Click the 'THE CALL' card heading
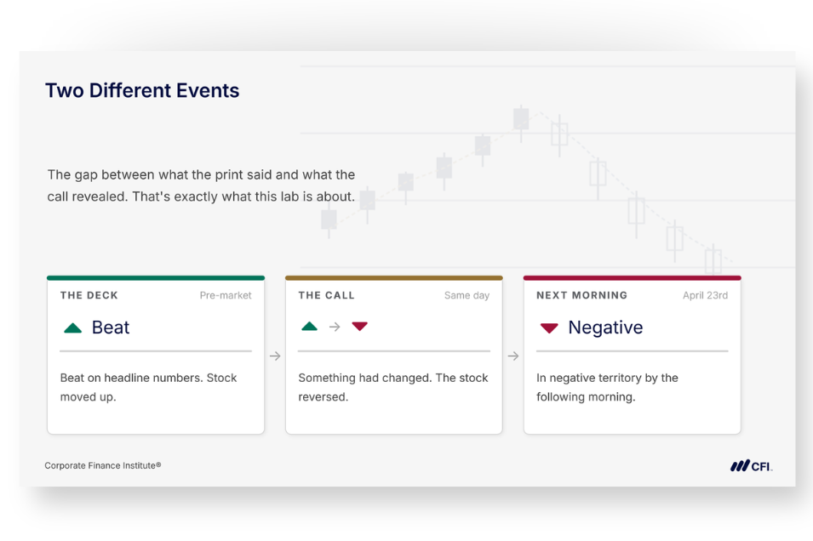The height and width of the screenshot is (541, 813). pyautogui.click(x=327, y=295)
